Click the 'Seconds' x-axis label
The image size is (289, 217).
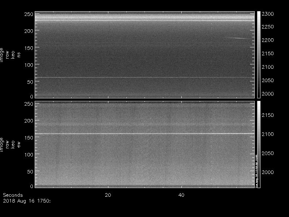[x=13, y=195]
